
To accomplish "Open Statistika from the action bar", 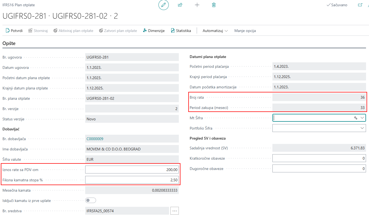I will pyautogui.click(x=181, y=31).
